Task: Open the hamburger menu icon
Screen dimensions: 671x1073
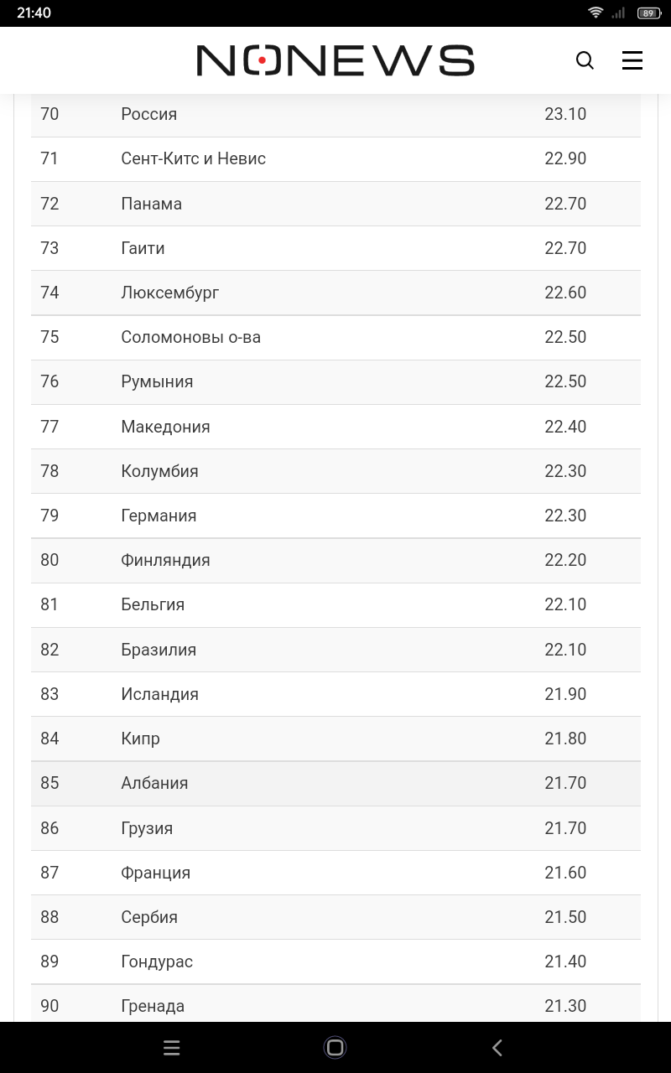Action: point(632,60)
